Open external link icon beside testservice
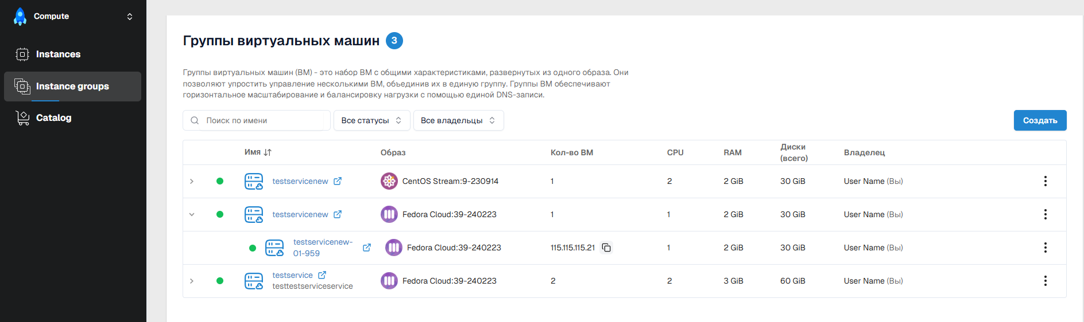Image resolution: width=1084 pixels, height=322 pixels. coord(322,275)
